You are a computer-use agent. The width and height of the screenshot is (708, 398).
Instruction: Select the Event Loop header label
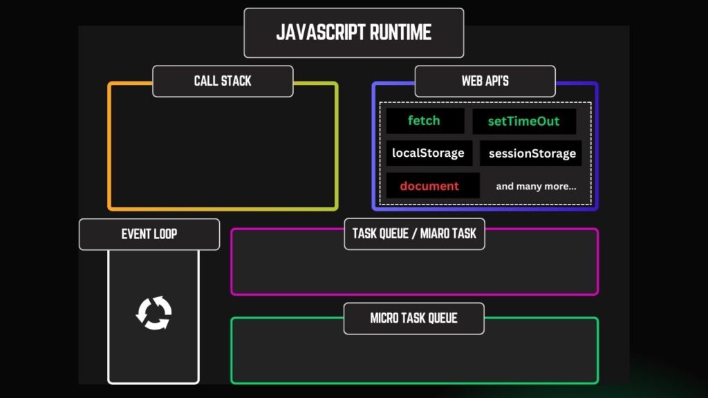(149, 234)
